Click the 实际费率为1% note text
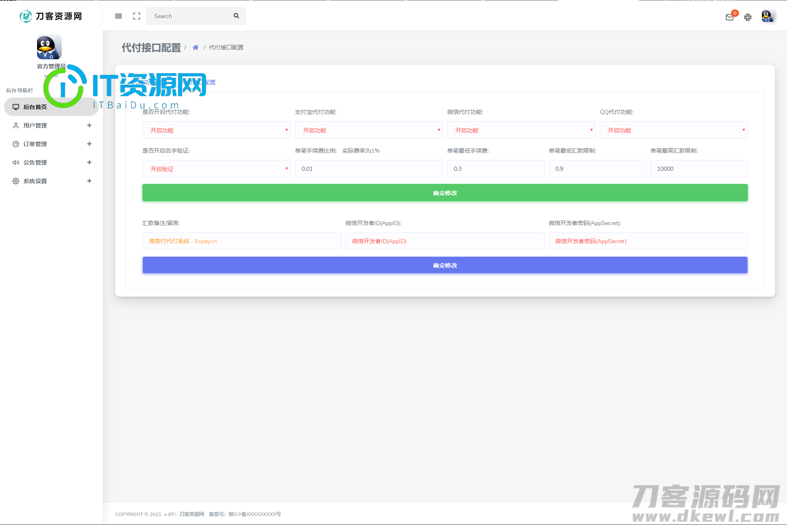Viewport: 787px width, 525px height. click(x=361, y=151)
